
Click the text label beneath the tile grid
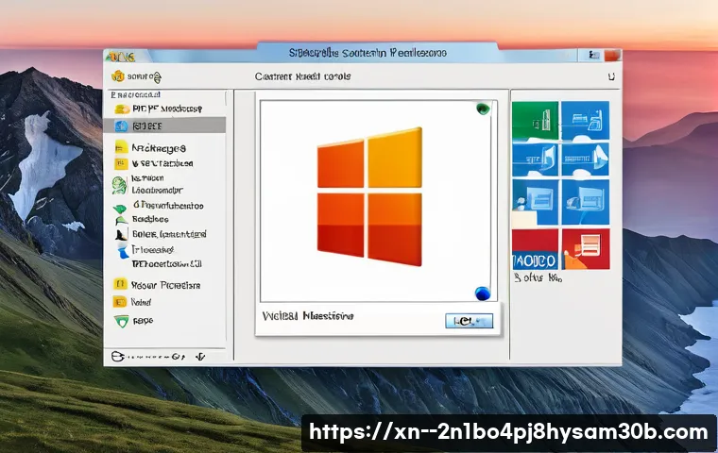pos(538,278)
